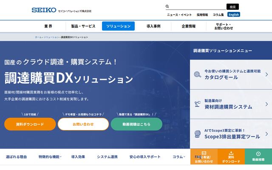Click the 検索 search button
This screenshot has height=170, width=272.
tap(232, 7)
